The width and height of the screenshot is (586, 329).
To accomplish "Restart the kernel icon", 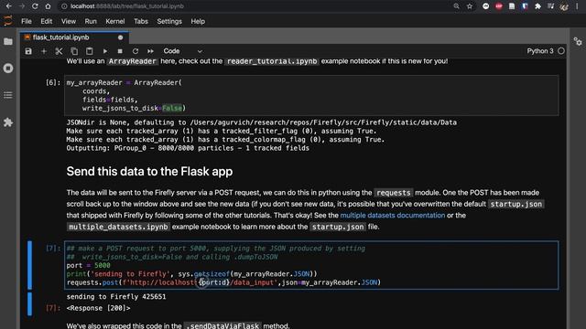I will click(136, 51).
